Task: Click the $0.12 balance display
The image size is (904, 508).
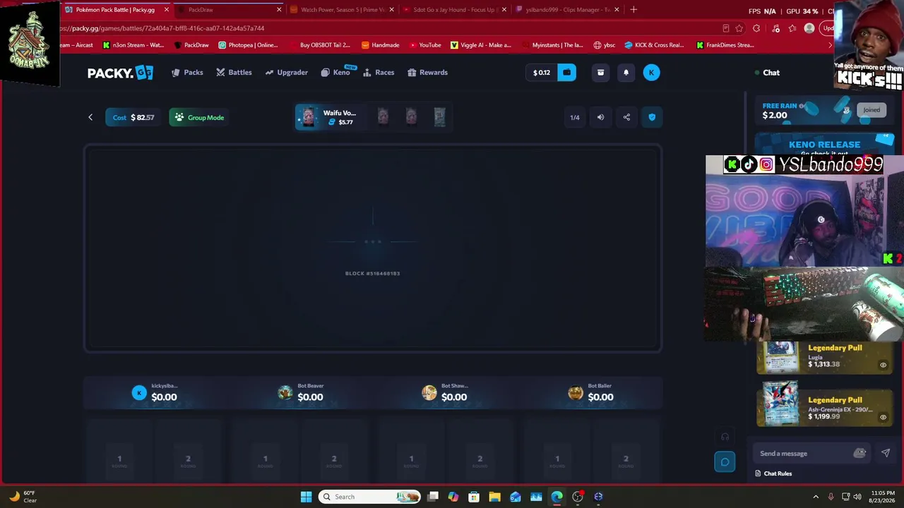Action: coord(542,73)
